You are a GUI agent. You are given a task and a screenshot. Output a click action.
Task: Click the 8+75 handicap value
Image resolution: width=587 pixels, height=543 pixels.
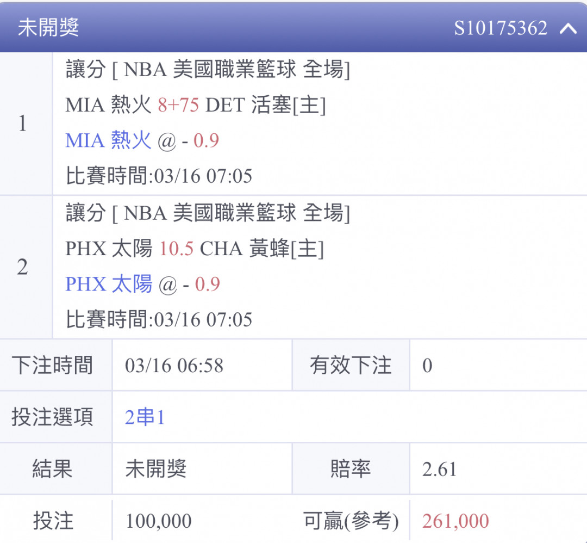[x=178, y=105]
